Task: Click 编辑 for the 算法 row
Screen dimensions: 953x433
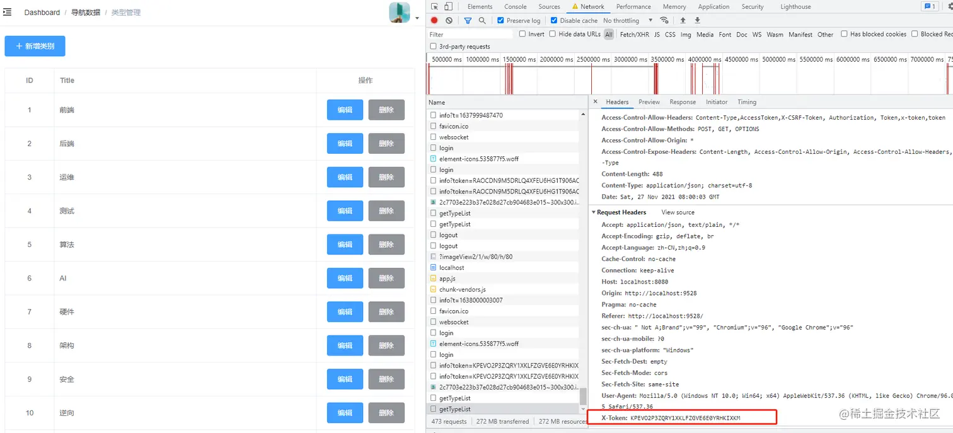Action: click(x=345, y=245)
